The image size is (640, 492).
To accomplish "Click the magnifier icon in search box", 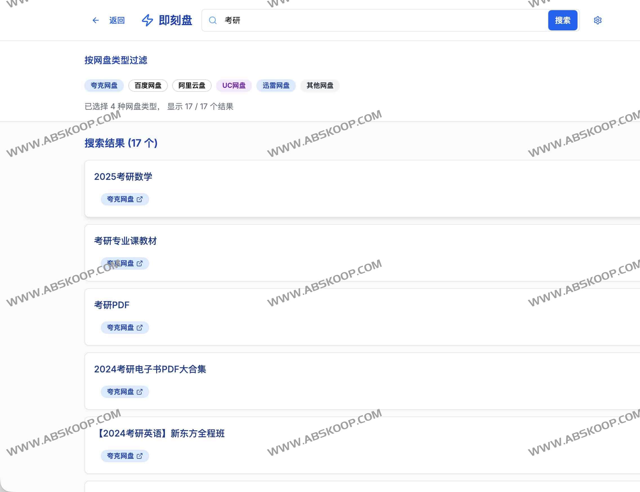I will (x=213, y=20).
